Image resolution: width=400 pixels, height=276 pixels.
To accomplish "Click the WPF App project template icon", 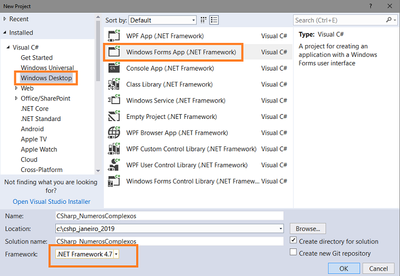I will pos(114,36).
